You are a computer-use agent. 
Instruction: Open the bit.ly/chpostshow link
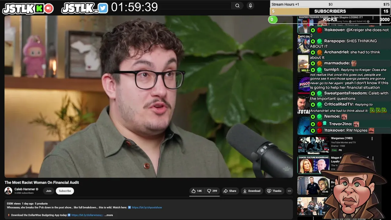click(147, 207)
